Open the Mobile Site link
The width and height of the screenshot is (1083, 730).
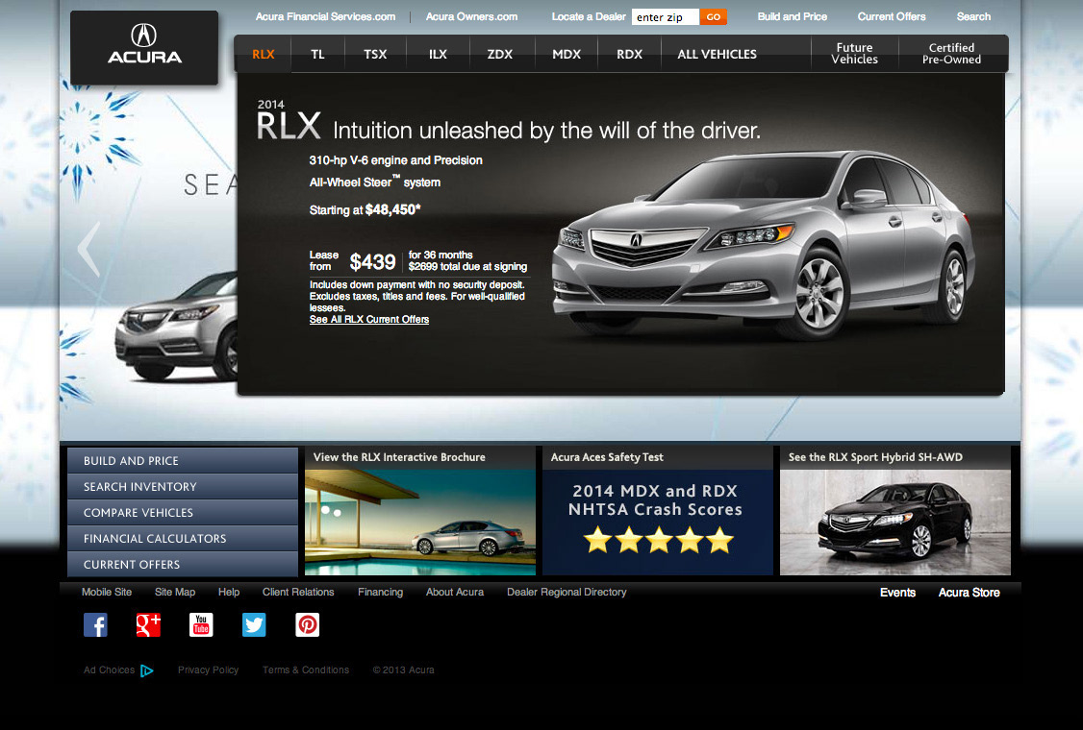tap(107, 592)
